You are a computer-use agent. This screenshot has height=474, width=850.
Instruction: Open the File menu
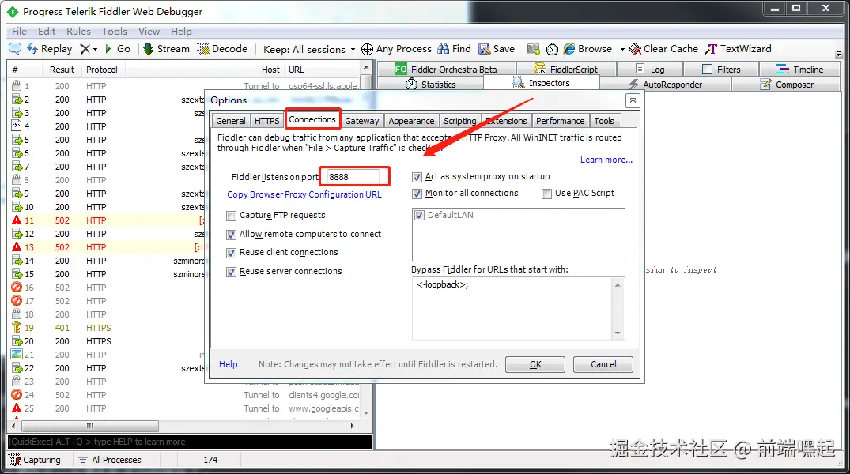tap(19, 32)
